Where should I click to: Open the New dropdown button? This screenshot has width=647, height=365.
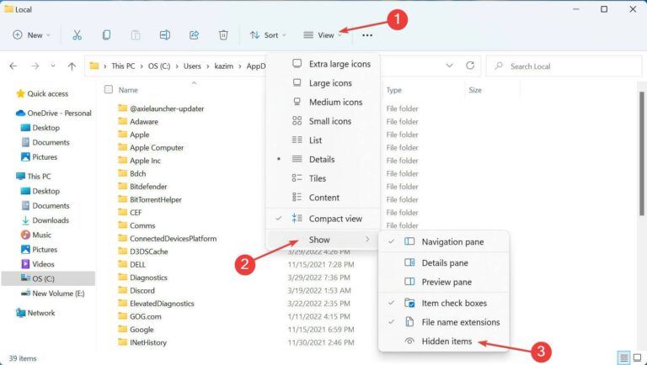click(32, 35)
